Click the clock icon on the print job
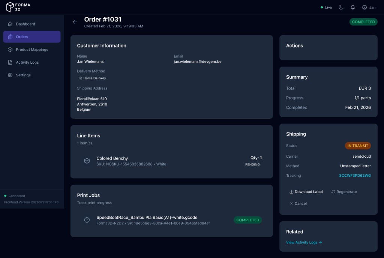 tap(87, 220)
